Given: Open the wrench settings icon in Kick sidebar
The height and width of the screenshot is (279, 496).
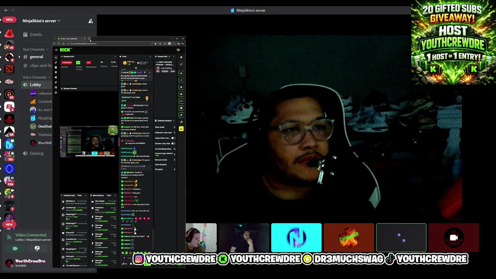Looking at the screenshot, I should [56, 82].
